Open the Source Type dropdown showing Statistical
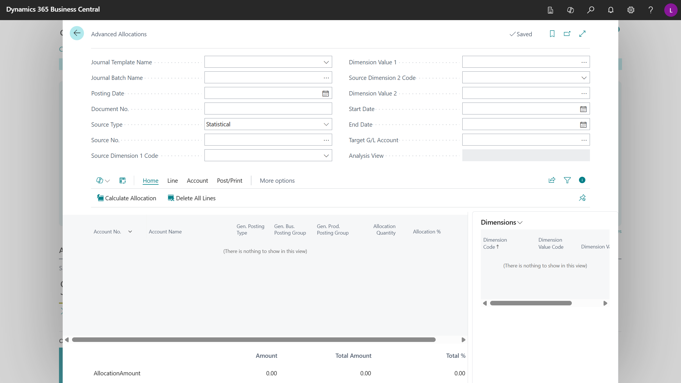 [326, 124]
